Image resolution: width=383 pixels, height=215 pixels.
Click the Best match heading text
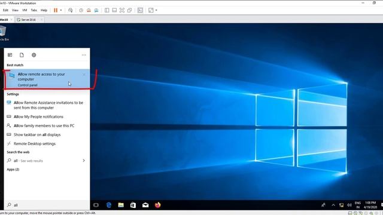click(15, 65)
